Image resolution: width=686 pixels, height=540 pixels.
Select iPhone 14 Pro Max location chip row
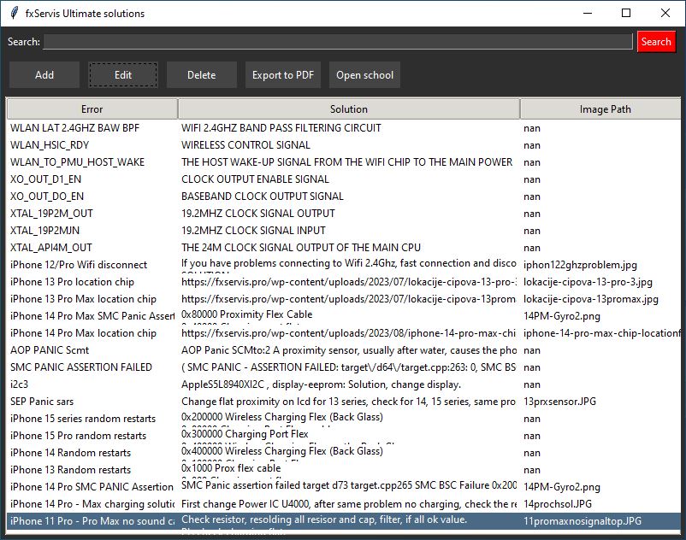[x=344, y=333]
